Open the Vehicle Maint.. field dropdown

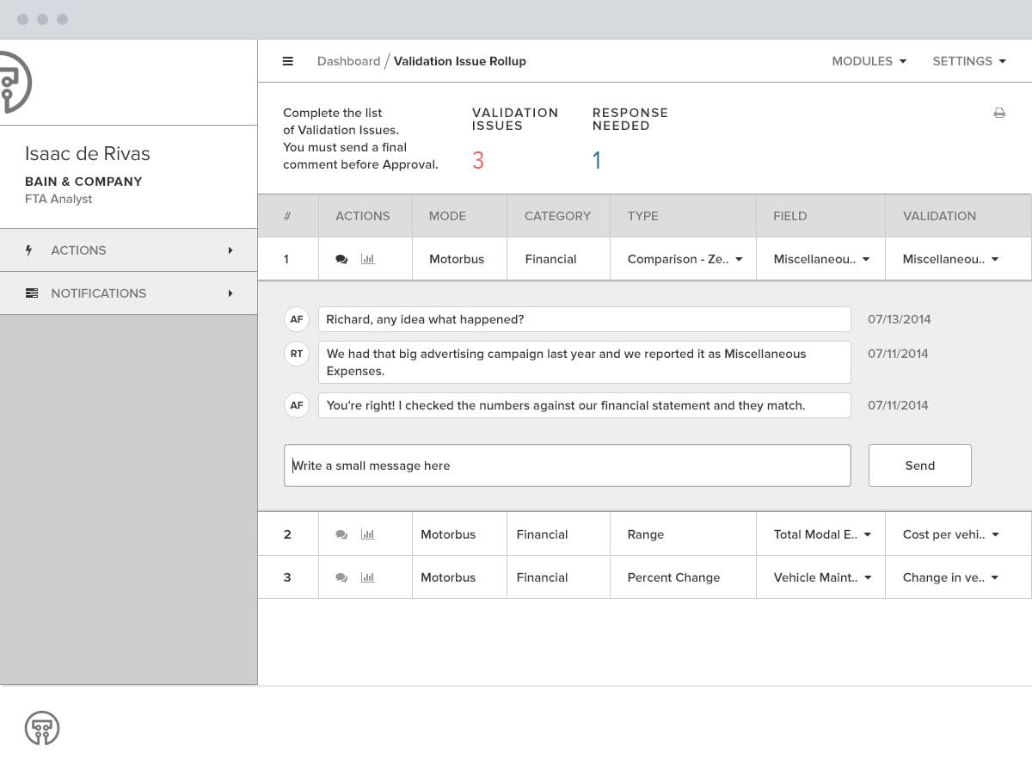point(822,577)
